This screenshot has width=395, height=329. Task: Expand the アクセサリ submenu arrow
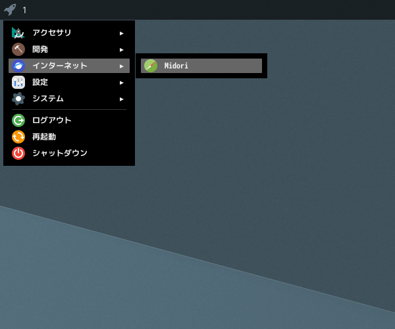[x=122, y=33]
